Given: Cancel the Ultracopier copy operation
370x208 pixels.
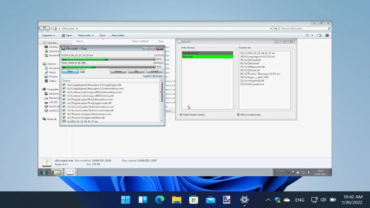Looking at the screenshot, I should (154, 71).
